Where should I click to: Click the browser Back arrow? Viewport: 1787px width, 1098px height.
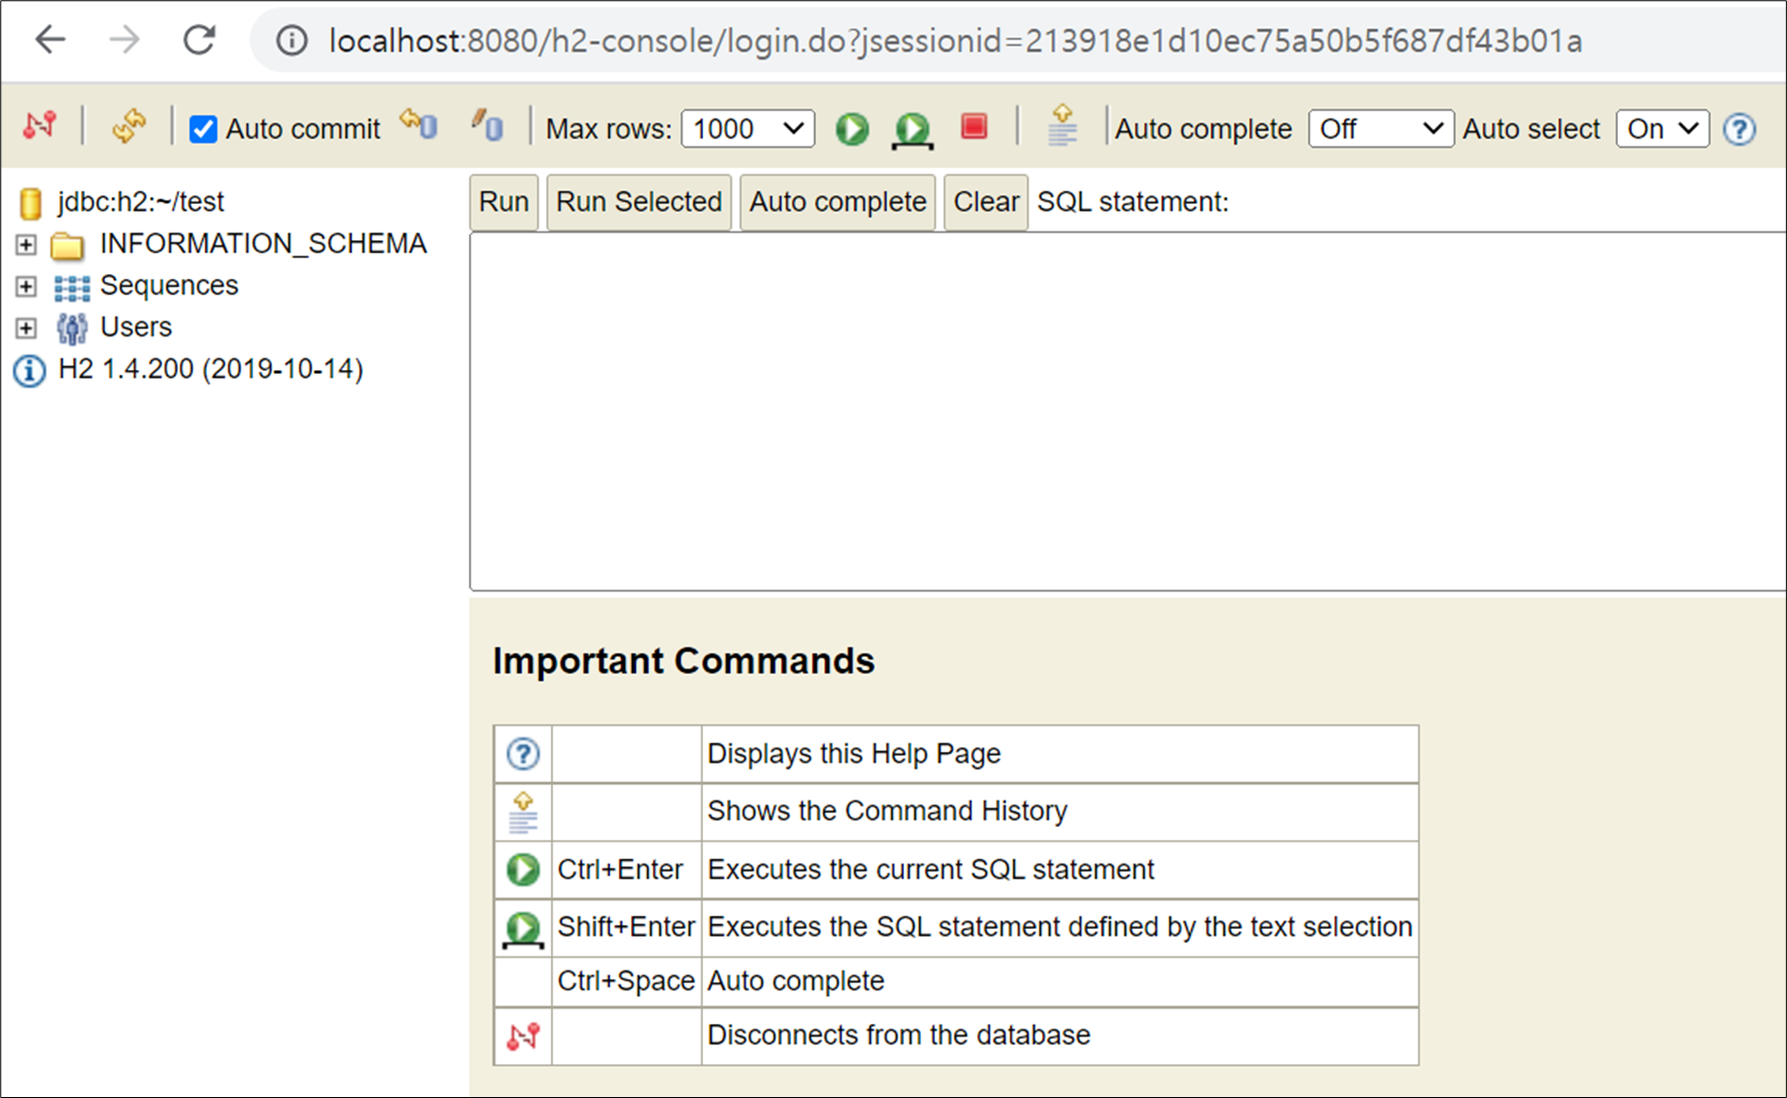coord(49,40)
